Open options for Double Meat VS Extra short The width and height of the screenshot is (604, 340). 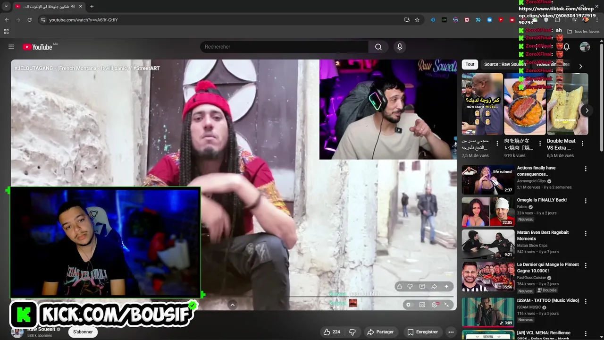pos(582,143)
